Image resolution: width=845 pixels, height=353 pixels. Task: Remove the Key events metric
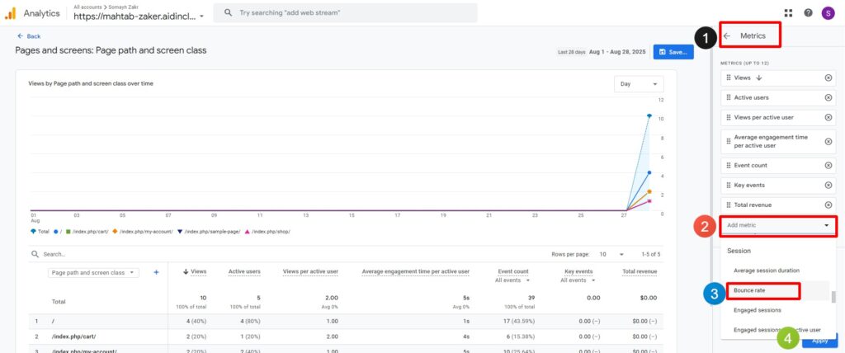click(828, 185)
